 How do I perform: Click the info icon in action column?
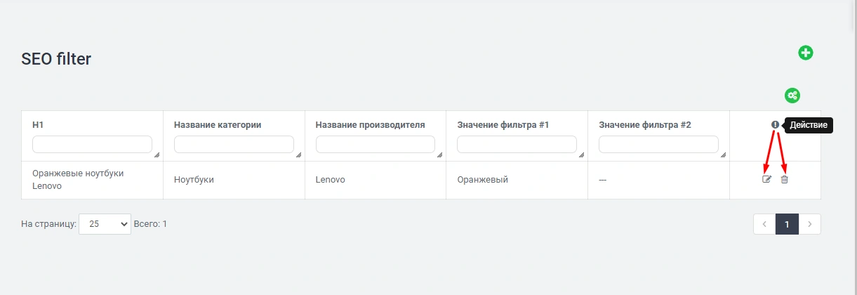coord(775,125)
